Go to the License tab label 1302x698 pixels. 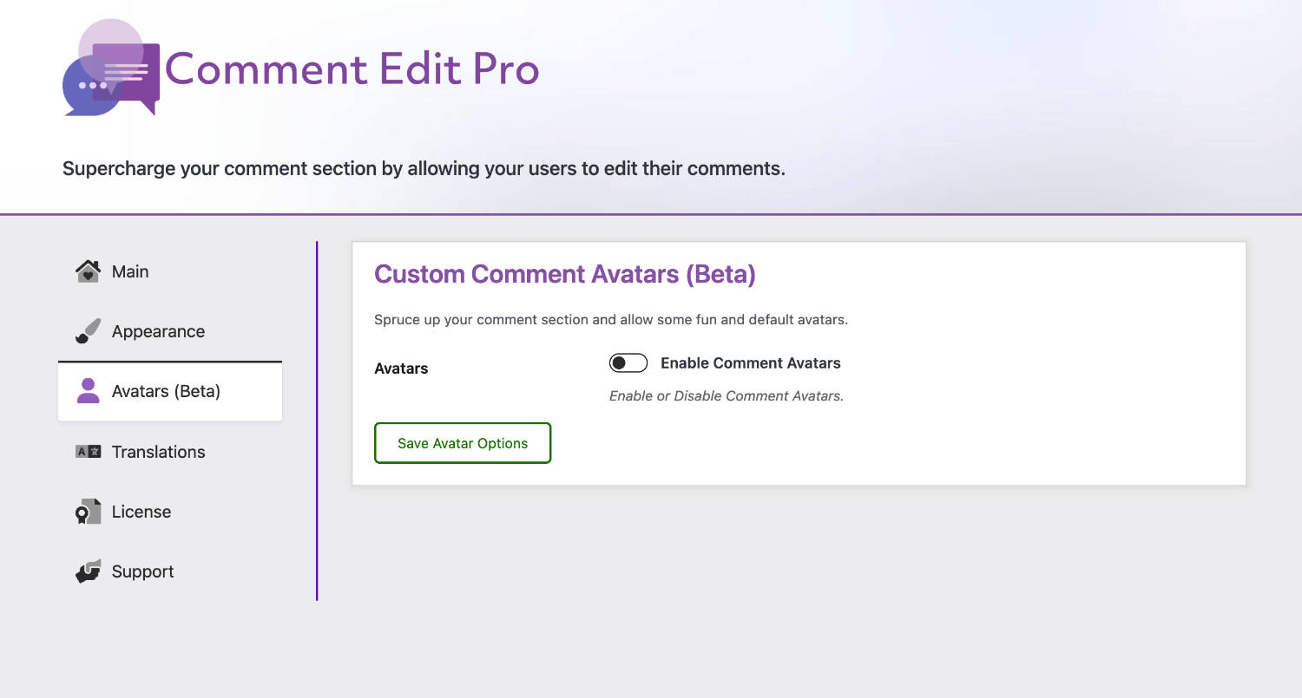click(x=141, y=512)
